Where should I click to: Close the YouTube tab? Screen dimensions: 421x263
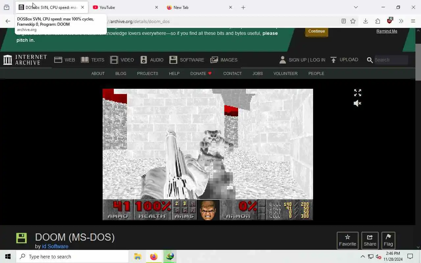(157, 7)
